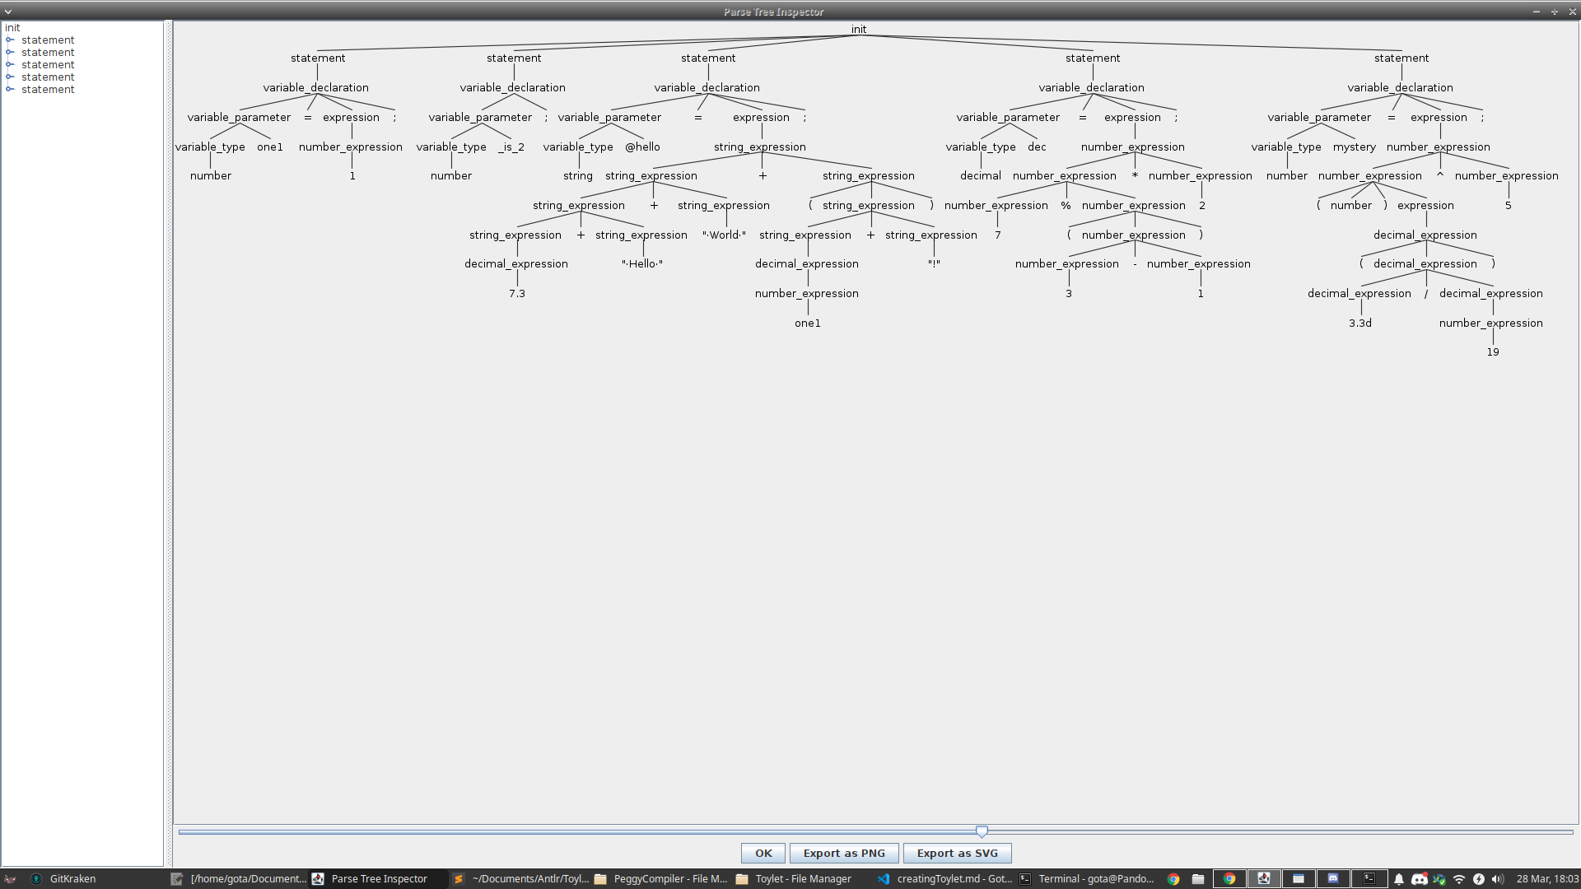The image size is (1581, 889).
Task: Expand the second statement node in tree list
Action: click(x=10, y=52)
